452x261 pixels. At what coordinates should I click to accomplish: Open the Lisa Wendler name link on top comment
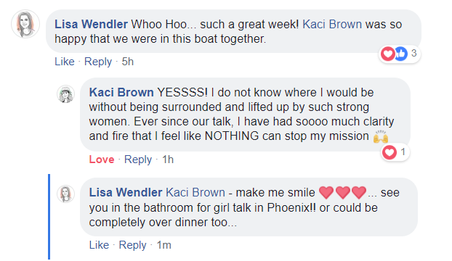(x=91, y=24)
